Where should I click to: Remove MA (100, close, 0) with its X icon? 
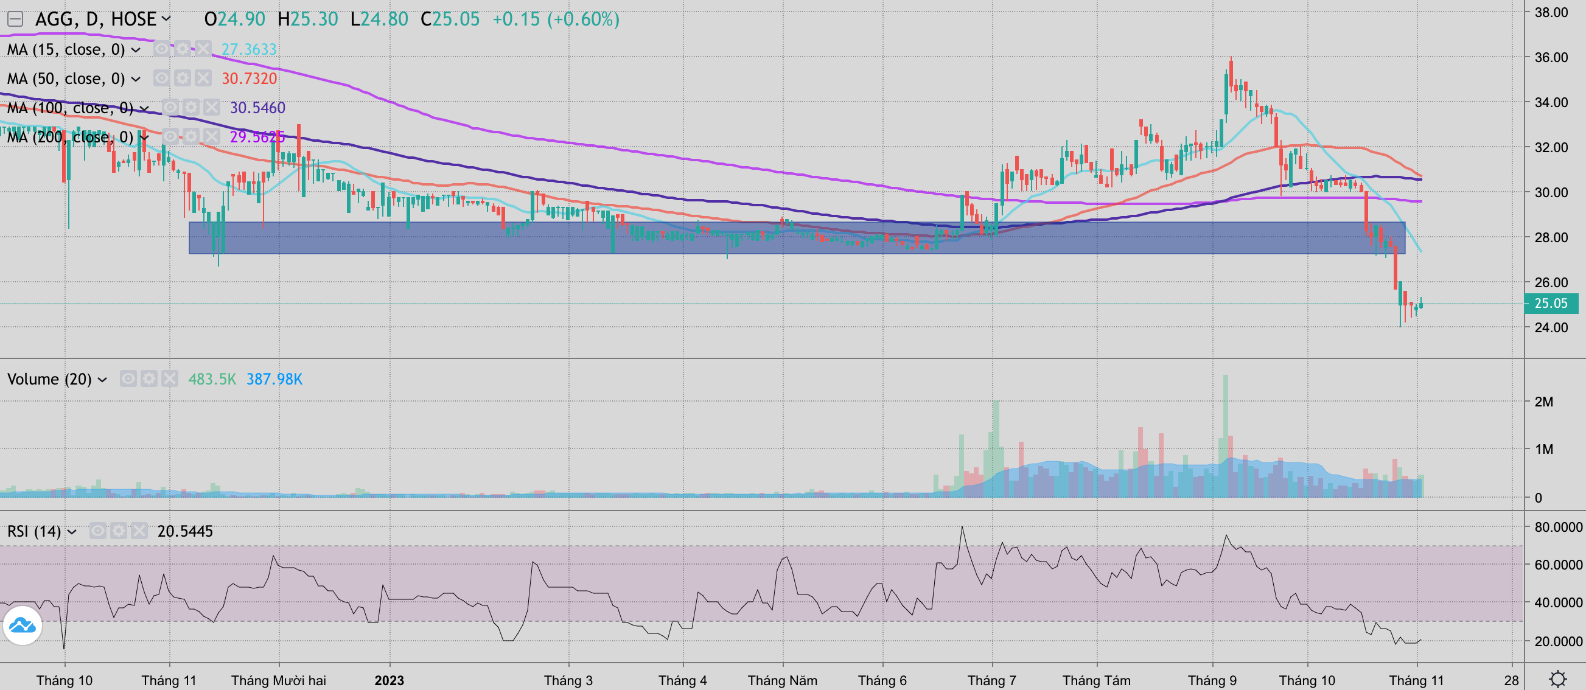pos(212,107)
